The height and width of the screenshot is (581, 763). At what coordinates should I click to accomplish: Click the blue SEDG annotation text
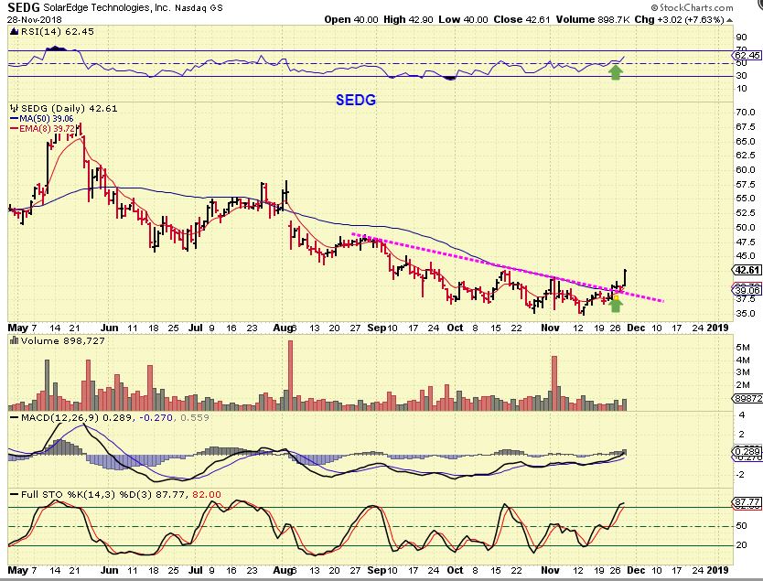(x=356, y=100)
